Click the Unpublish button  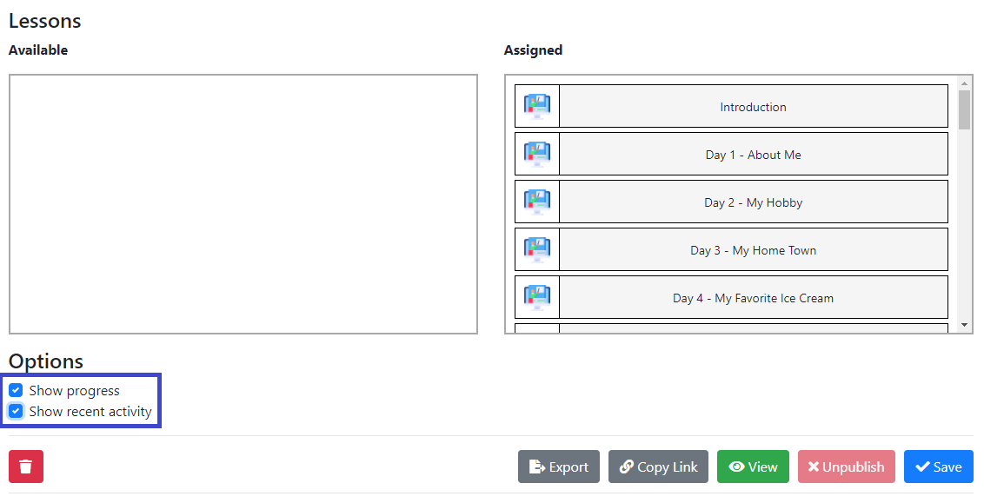846,467
